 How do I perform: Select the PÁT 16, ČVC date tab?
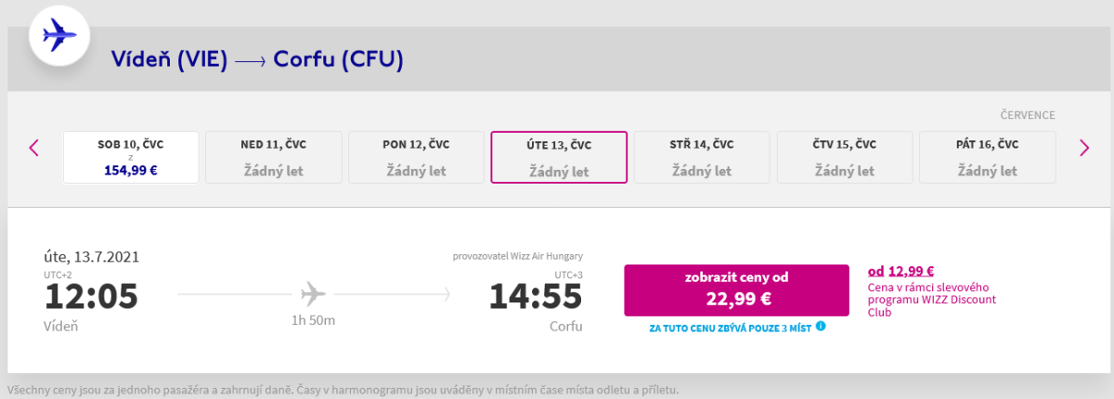coord(987,158)
